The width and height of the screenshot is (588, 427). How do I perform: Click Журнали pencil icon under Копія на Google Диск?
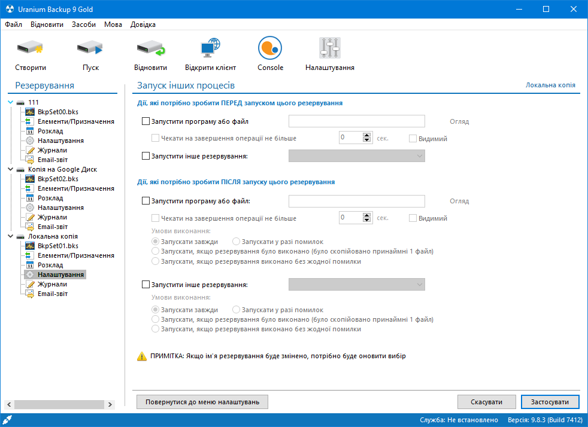[x=30, y=217]
